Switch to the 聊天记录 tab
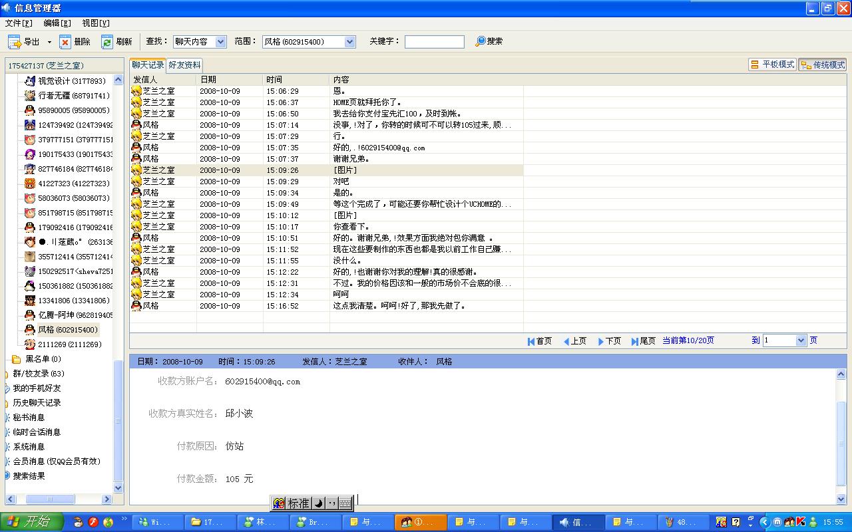Image resolution: width=852 pixels, height=532 pixels. [148, 65]
